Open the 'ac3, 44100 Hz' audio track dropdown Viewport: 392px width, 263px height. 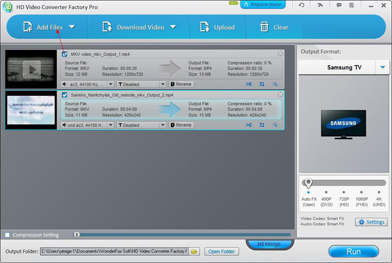click(x=111, y=84)
